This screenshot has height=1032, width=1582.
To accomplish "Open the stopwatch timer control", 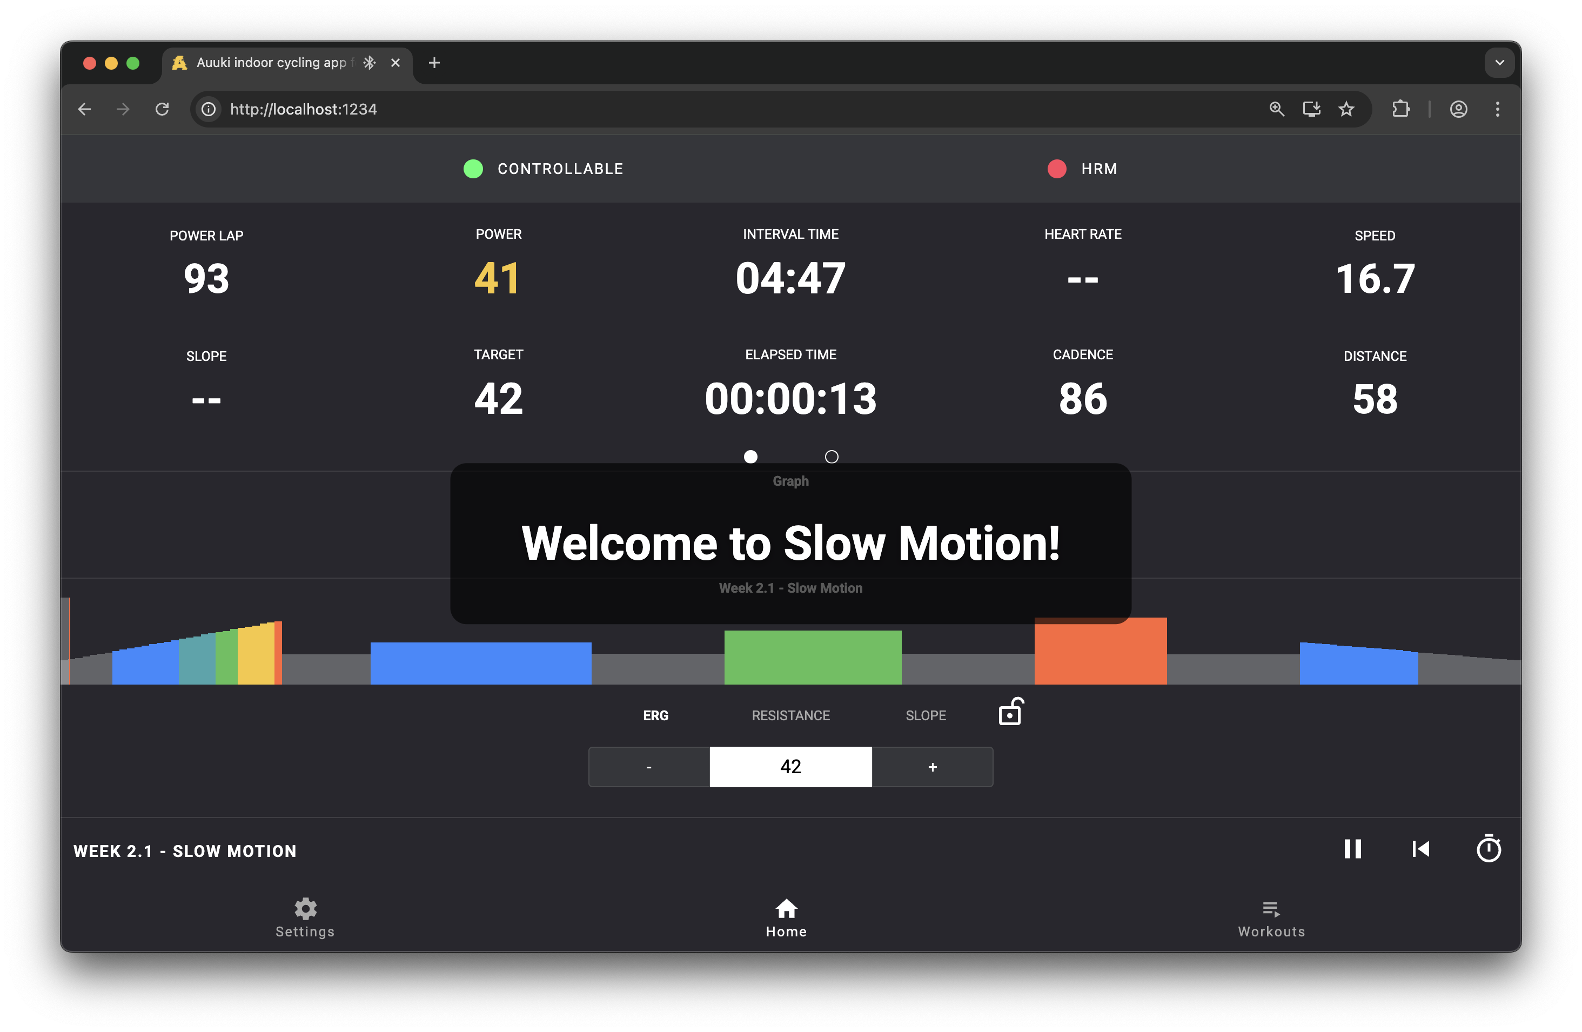I will (1490, 849).
